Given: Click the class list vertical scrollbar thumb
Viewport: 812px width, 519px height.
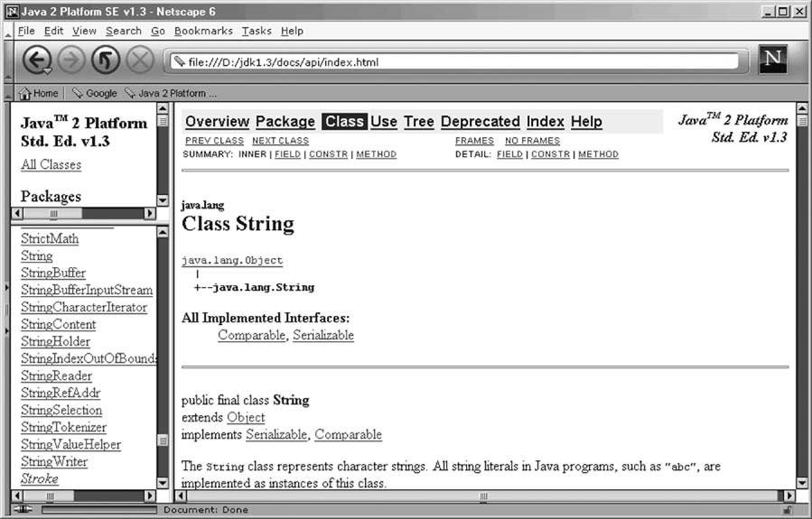Looking at the screenshot, I should tap(163, 440).
